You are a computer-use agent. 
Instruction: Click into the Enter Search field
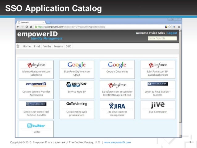[x=162, y=38]
